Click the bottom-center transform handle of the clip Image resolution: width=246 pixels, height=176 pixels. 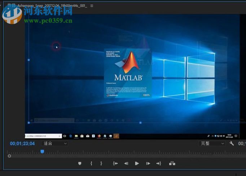pos(140,123)
